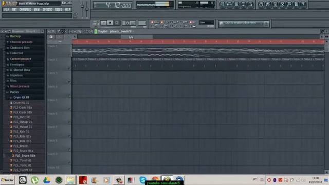The height and width of the screenshot is (185, 329).
Task: Click the tempo display showing 60
Action: [129, 23]
